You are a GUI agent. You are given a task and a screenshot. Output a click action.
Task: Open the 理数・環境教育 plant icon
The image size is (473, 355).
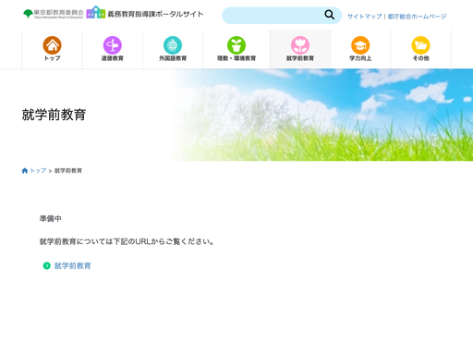coord(236,45)
